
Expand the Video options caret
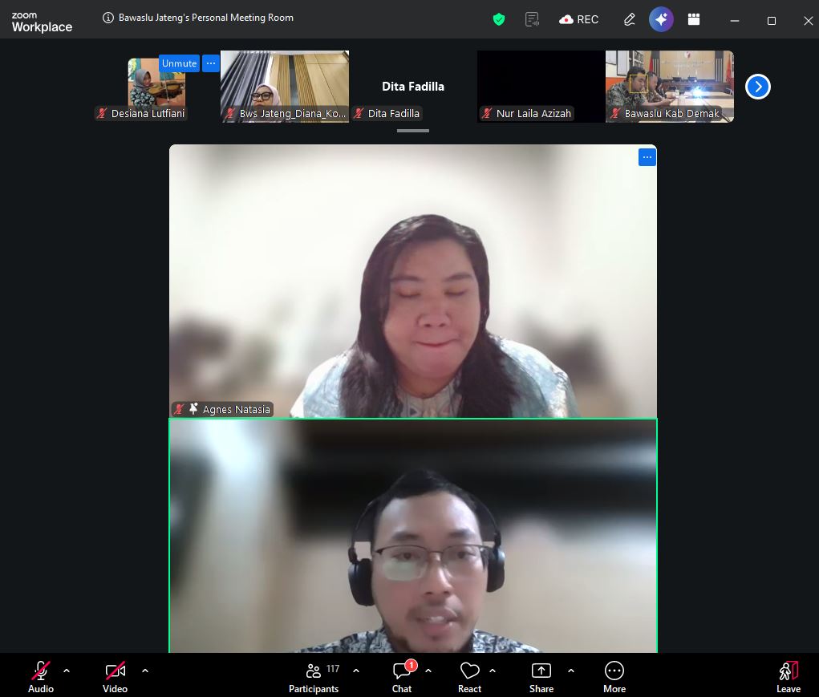(145, 671)
